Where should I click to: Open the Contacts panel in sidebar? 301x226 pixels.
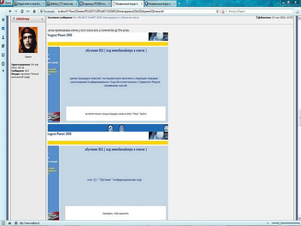pyautogui.click(x=3, y=37)
